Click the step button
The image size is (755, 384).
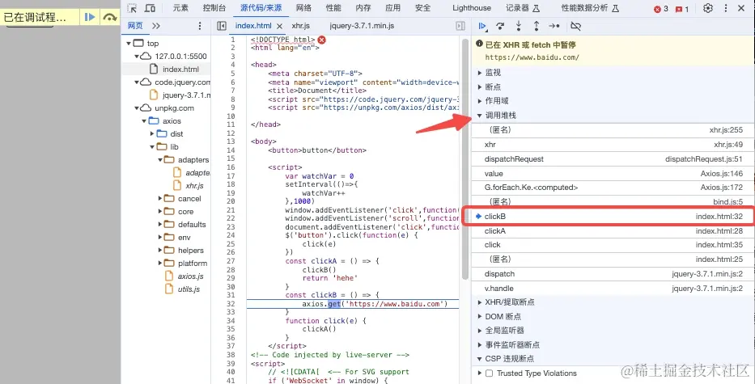pos(554,26)
